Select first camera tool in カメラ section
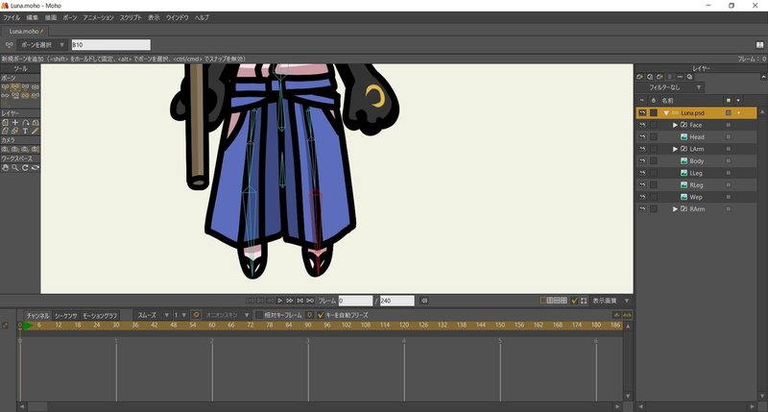768x412 pixels. tap(5, 150)
